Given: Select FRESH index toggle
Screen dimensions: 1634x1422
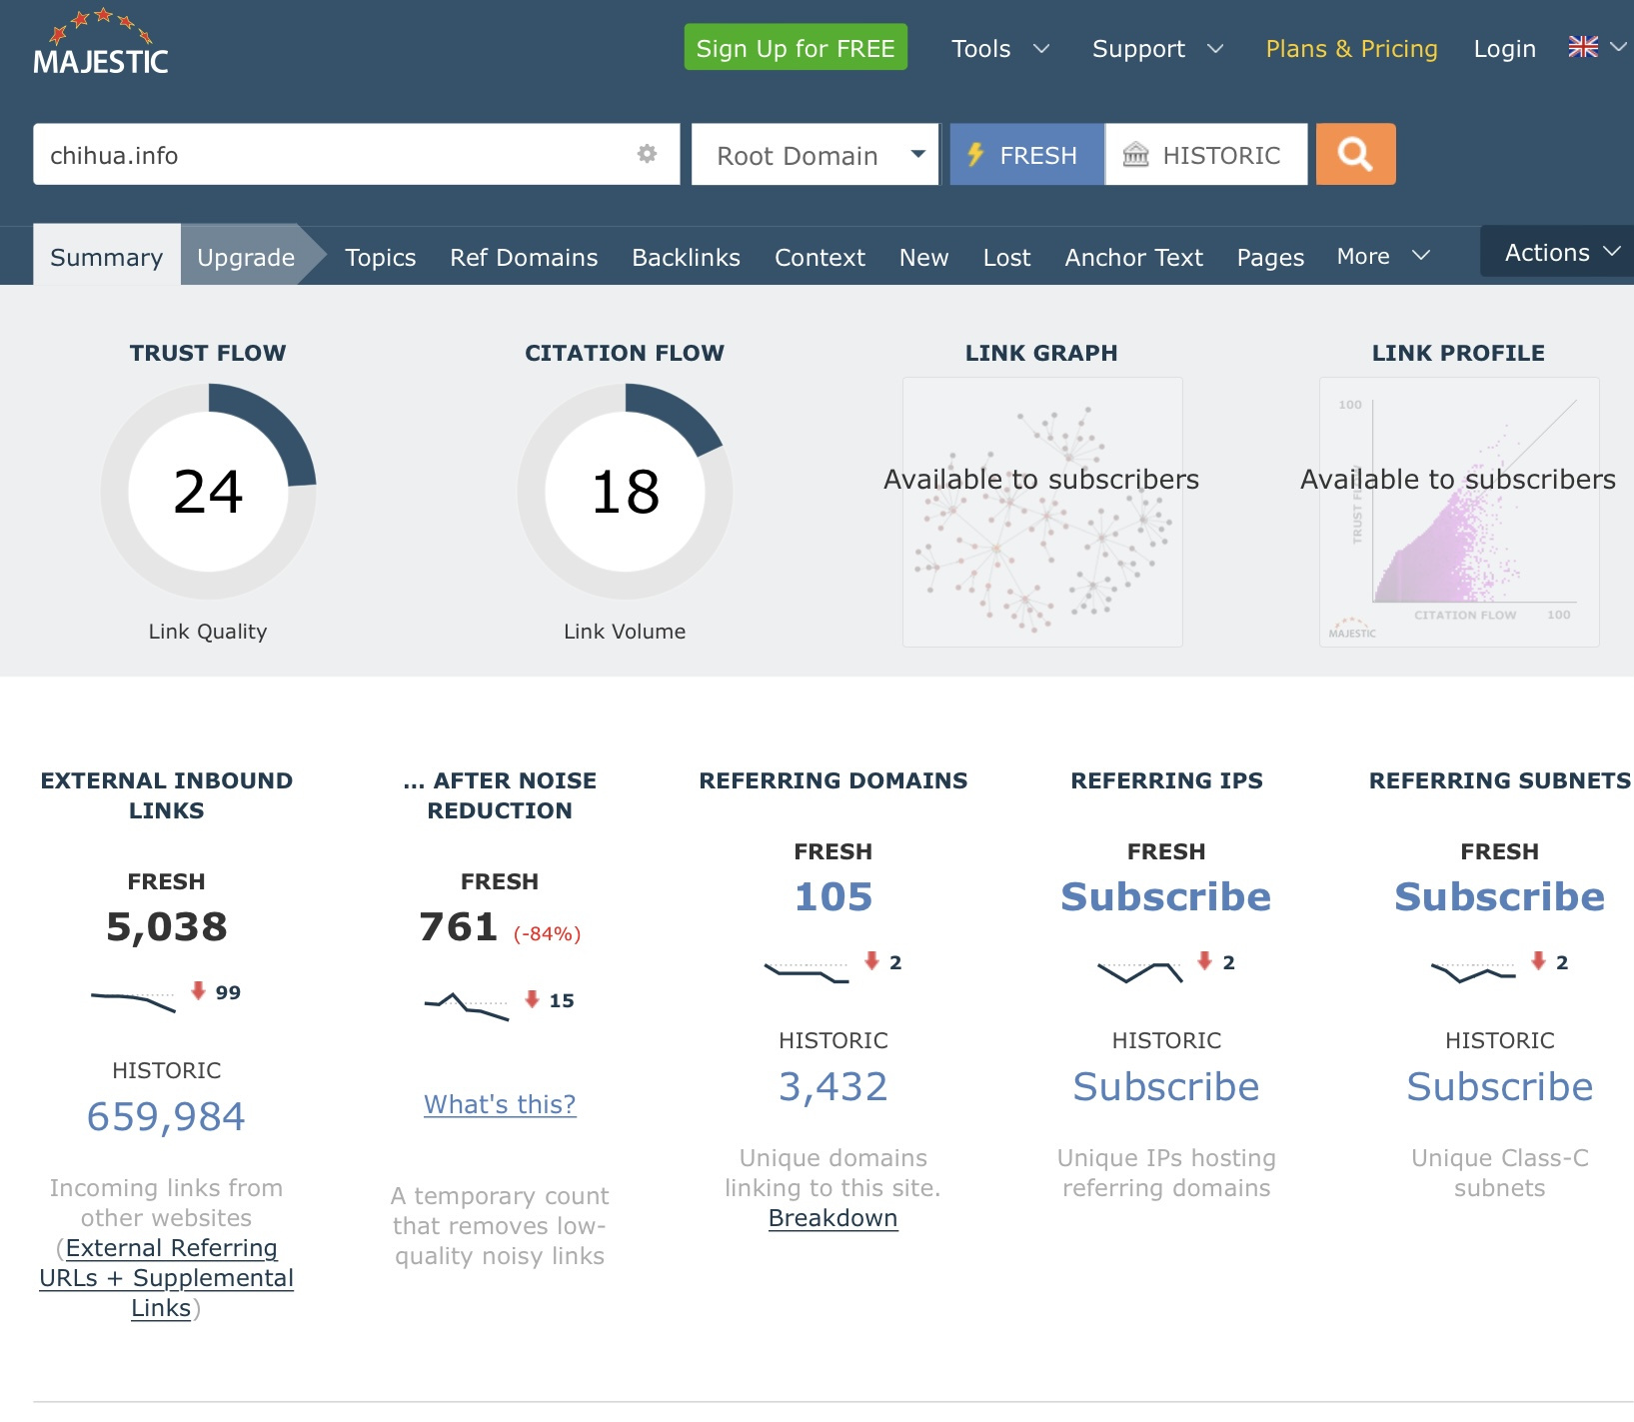Looking at the screenshot, I should pos(1026,155).
